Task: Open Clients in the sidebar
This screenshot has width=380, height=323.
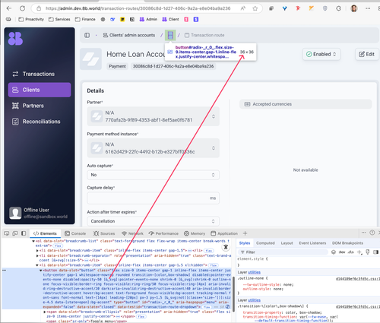Action: [x=40, y=90]
